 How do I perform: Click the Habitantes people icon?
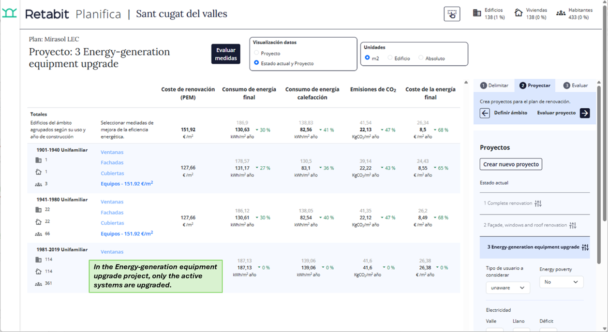[561, 13]
